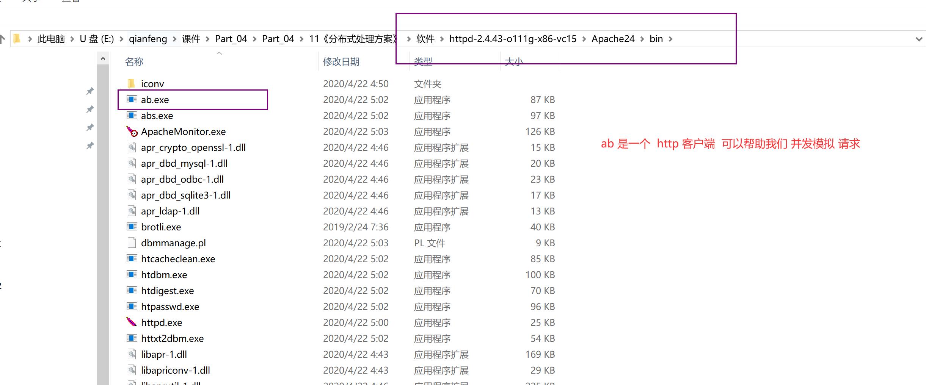Navigate to qianfeng breadcrumb folder
The image size is (926, 385).
[x=148, y=39]
